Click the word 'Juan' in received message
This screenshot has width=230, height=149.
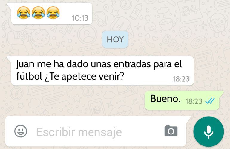pyautogui.click(x=25, y=64)
